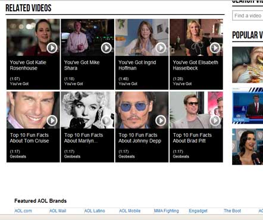
Task: Open the AOL Mobile footer link
Action: coord(130,211)
